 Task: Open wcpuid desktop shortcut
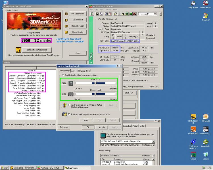coord(193,156)
